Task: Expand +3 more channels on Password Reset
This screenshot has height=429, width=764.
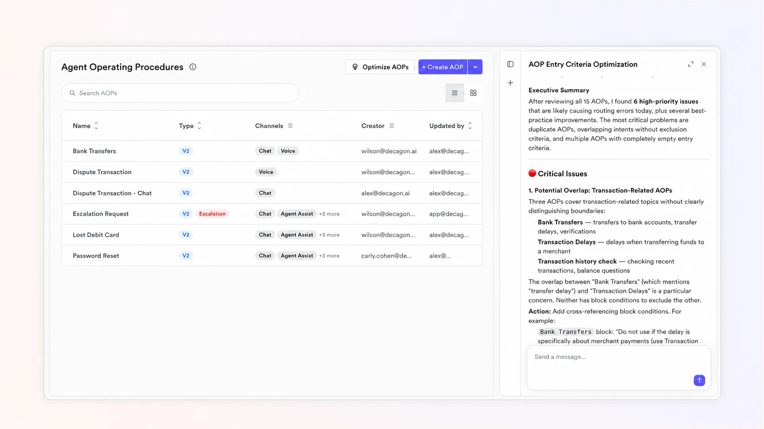Action: (x=329, y=256)
